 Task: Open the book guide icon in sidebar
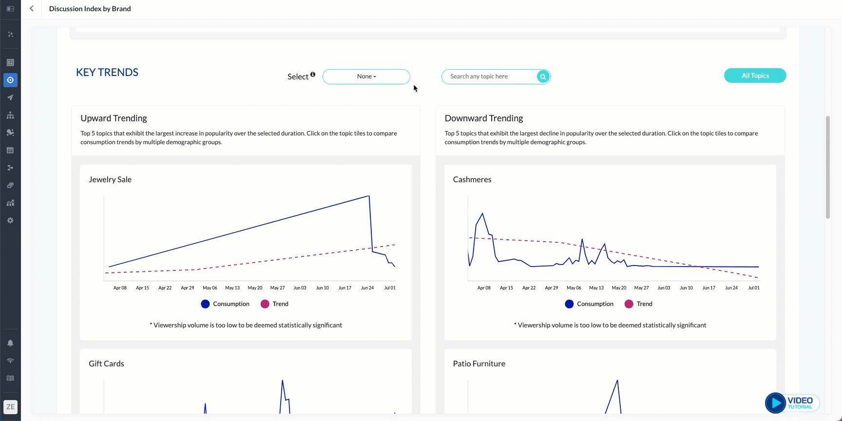coord(10,378)
